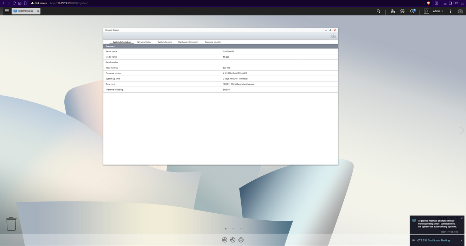Open external devices icon in top bar
The width and height of the screenshot is (466, 246).
(402, 11)
